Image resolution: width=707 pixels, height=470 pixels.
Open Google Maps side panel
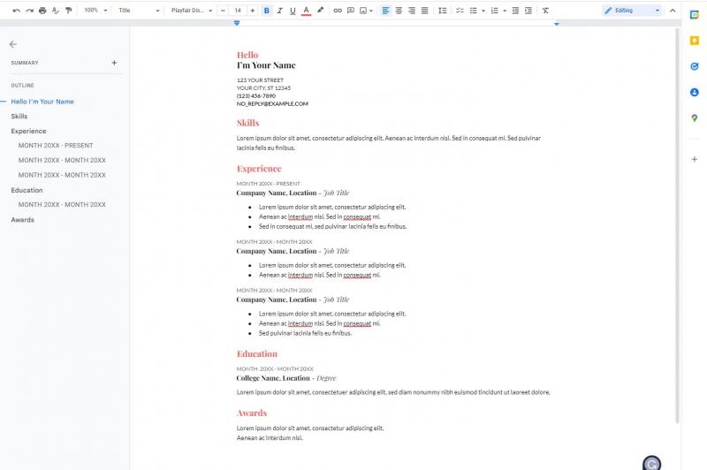[695, 118]
